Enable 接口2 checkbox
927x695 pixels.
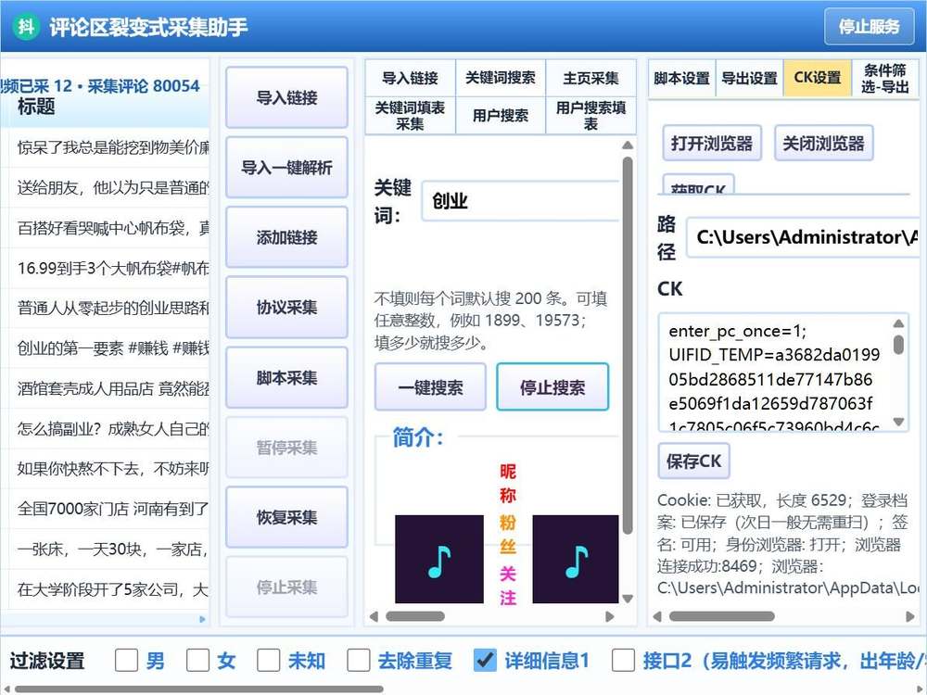[x=623, y=660]
